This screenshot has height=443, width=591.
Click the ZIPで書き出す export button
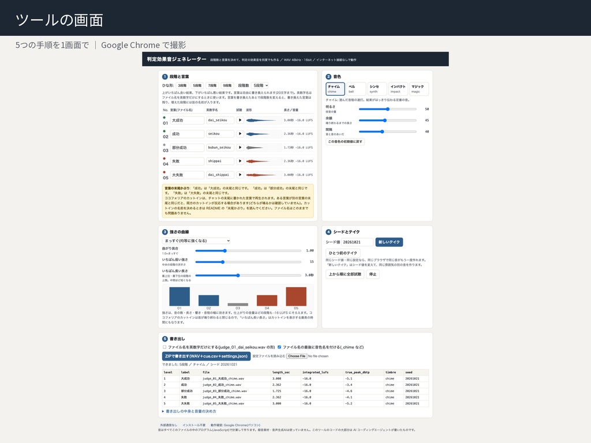[x=206, y=356]
